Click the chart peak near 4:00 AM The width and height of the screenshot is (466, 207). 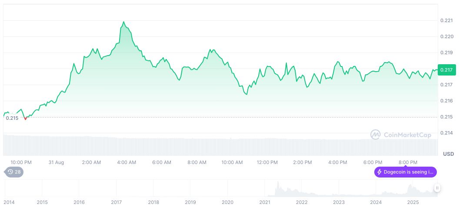pyautogui.click(x=124, y=22)
